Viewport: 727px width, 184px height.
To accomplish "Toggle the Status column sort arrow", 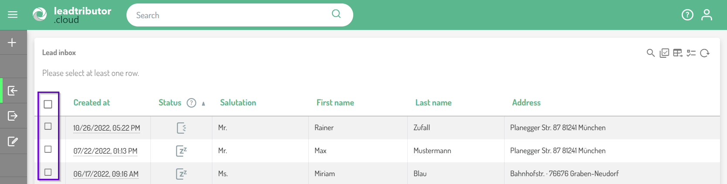I will tap(203, 103).
